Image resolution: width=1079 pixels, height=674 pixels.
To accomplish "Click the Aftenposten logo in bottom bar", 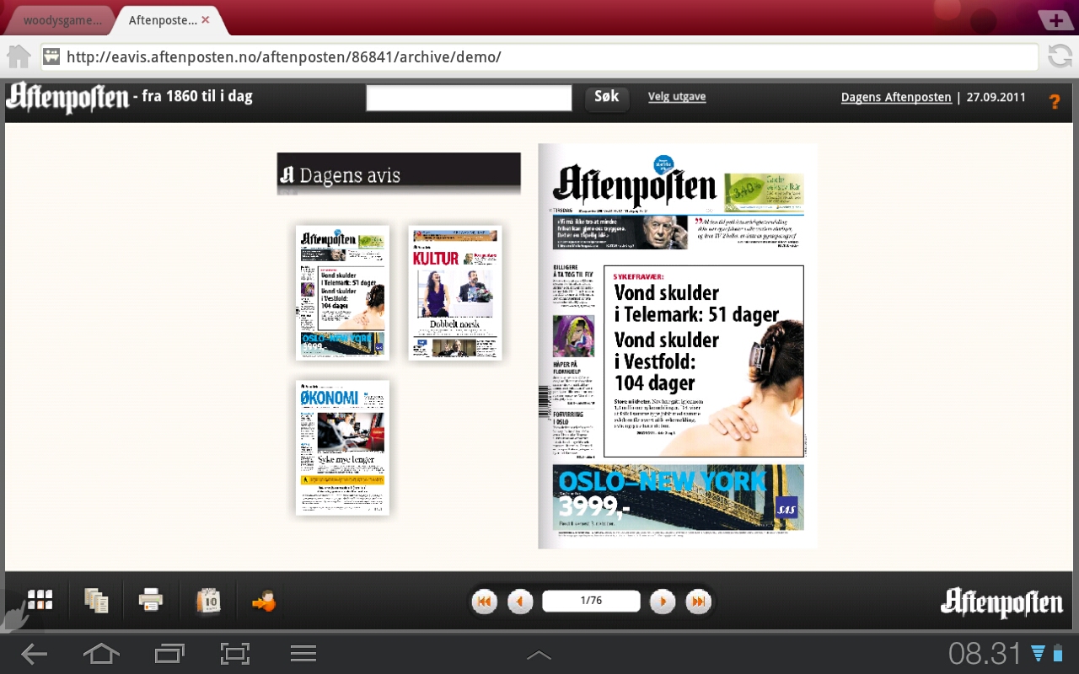I will coord(1001,602).
